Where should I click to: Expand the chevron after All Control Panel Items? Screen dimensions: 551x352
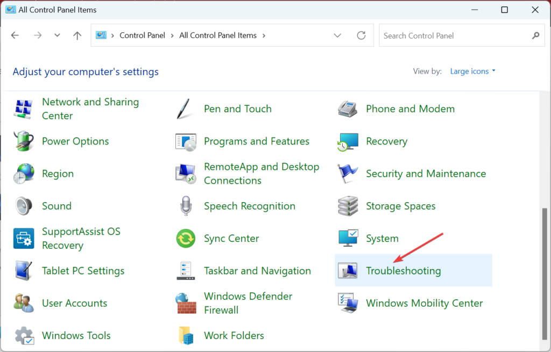(264, 35)
